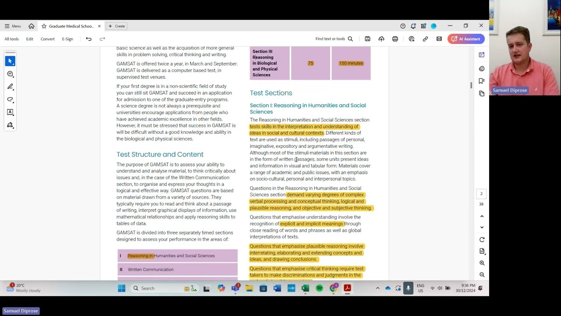Rotate the page view clockwise
The image size is (561, 316).
click(482, 240)
